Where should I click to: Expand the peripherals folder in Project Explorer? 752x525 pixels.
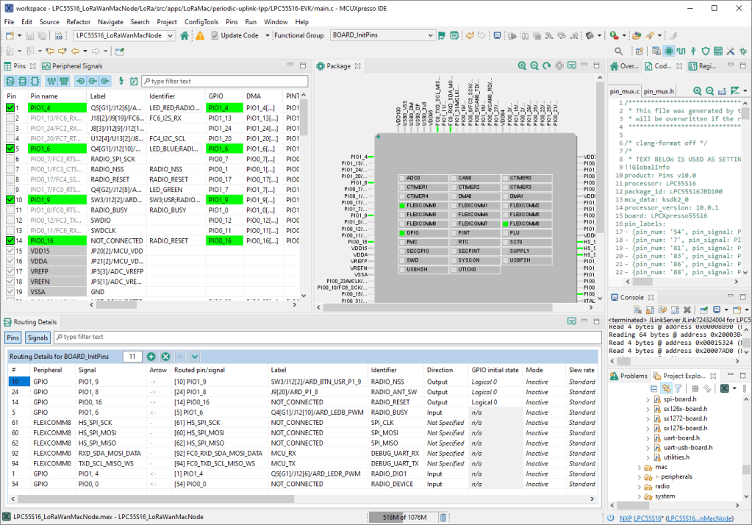click(x=638, y=476)
